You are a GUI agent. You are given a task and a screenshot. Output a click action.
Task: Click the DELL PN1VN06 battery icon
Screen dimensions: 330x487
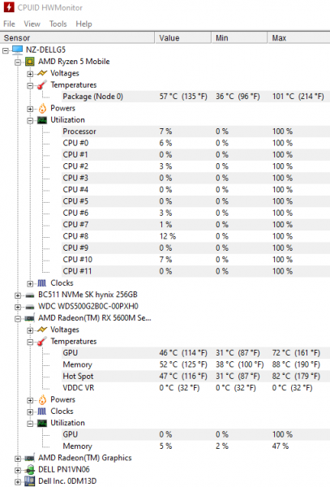click(30, 470)
